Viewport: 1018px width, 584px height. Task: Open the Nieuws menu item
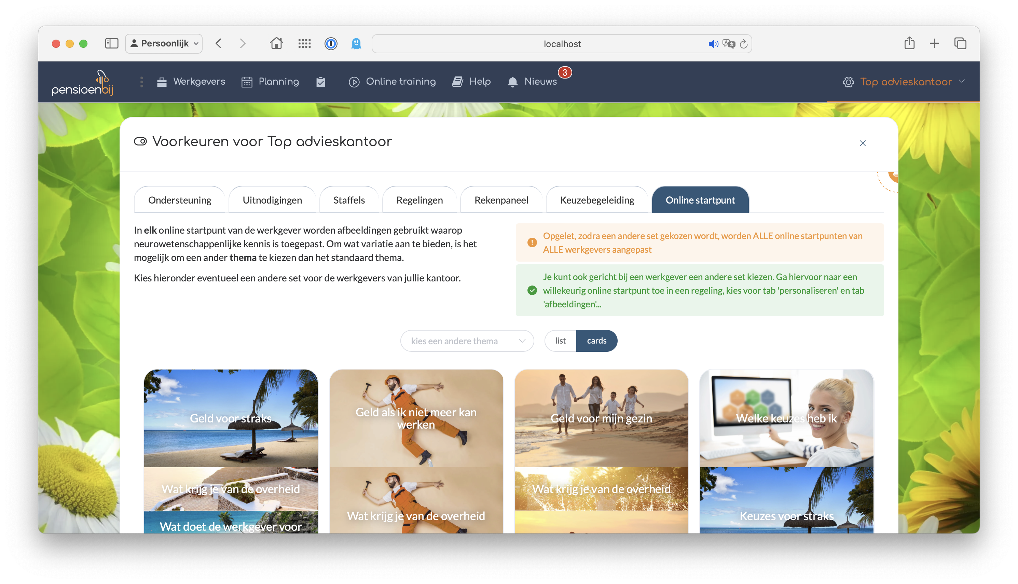click(x=532, y=82)
